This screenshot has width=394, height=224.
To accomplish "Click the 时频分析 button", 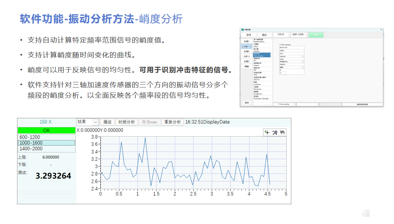I will 126,122.
